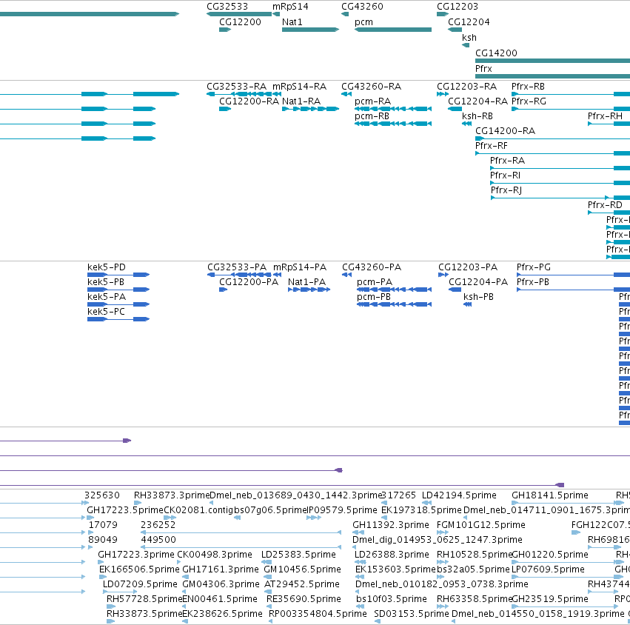
Task: Click protein CG12204-PA label
Action: click(478, 282)
